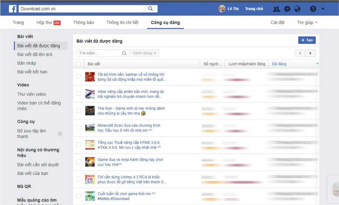This screenshot has height=205, width=339.
Task: Open the notifications globe icon
Action: coord(297,8)
